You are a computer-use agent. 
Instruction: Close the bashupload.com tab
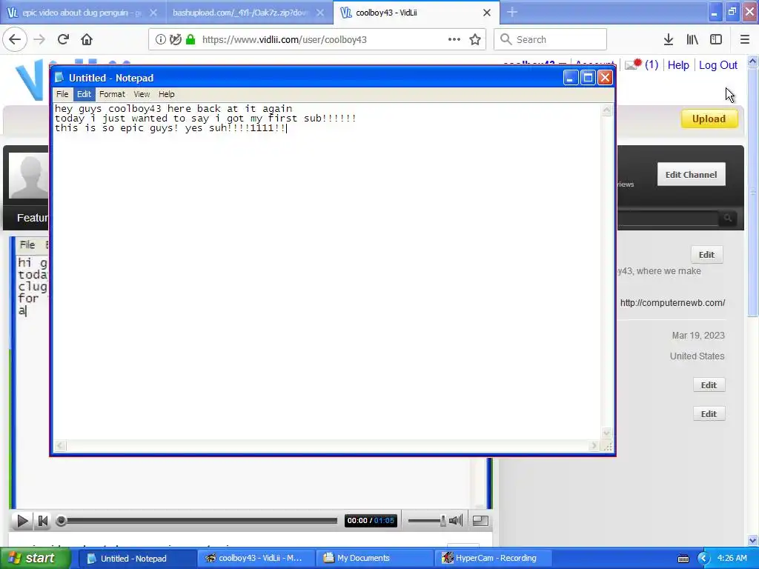[320, 13]
